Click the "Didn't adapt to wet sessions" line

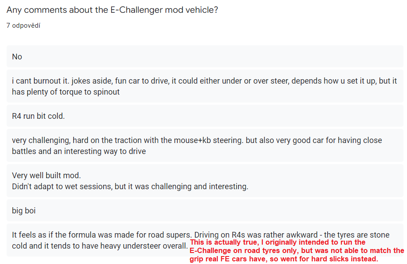pyautogui.click(x=130, y=187)
